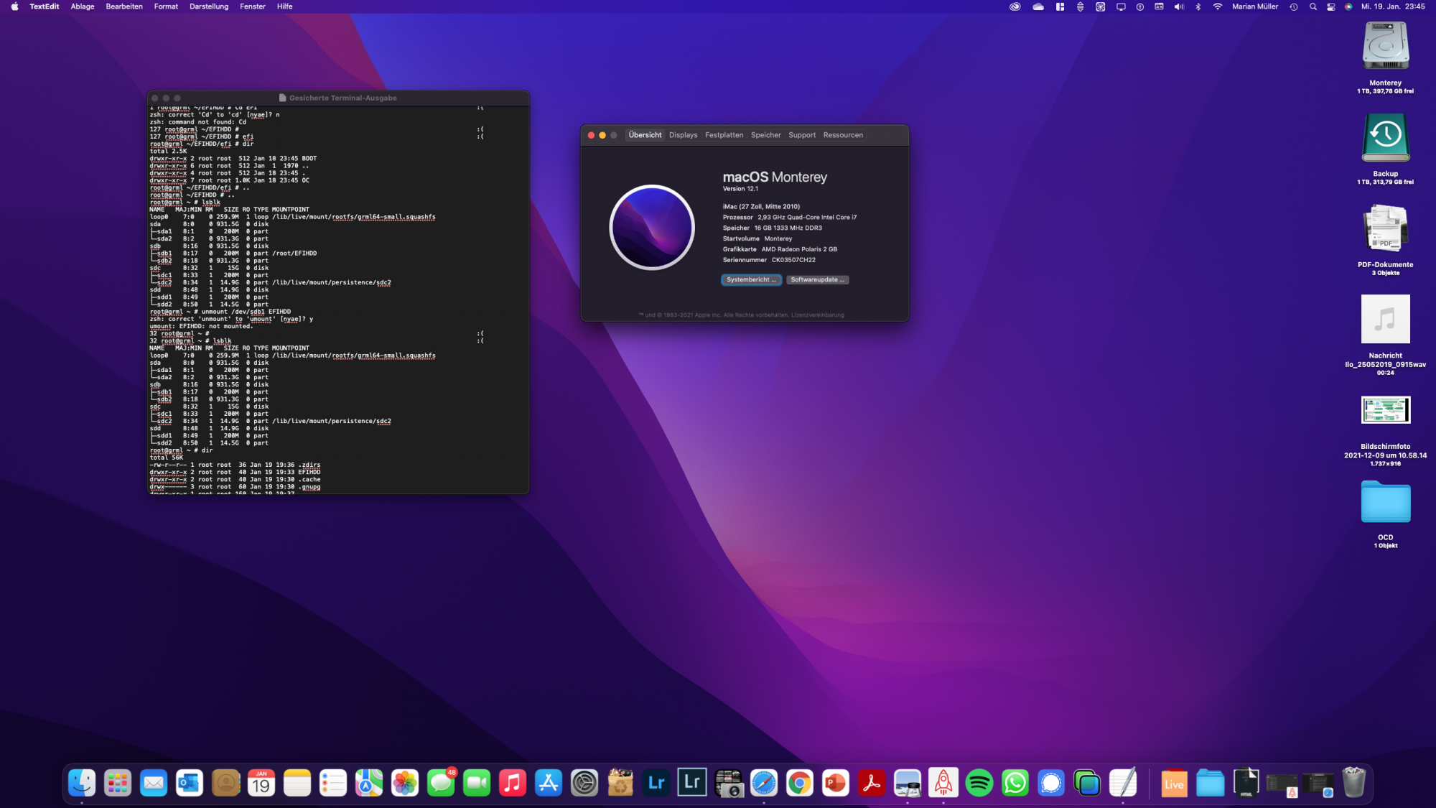Open the volume control in menu bar
The width and height of the screenshot is (1436, 808).
[1178, 6]
